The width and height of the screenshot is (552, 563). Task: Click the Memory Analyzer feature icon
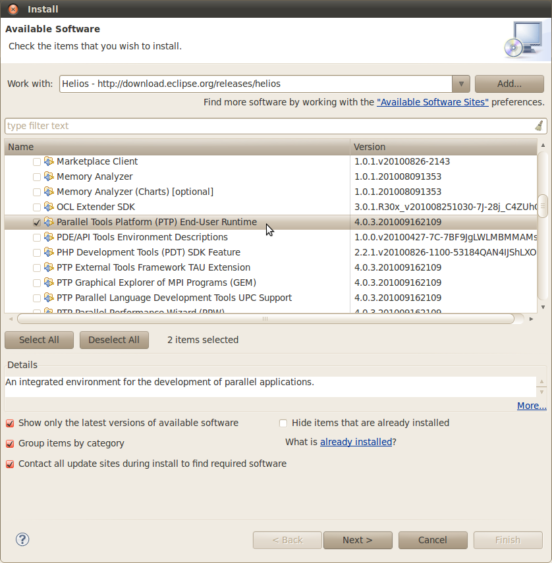(x=49, y=176)
